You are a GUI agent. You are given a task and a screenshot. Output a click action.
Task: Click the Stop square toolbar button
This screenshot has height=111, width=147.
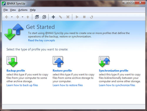click(84, 17)
